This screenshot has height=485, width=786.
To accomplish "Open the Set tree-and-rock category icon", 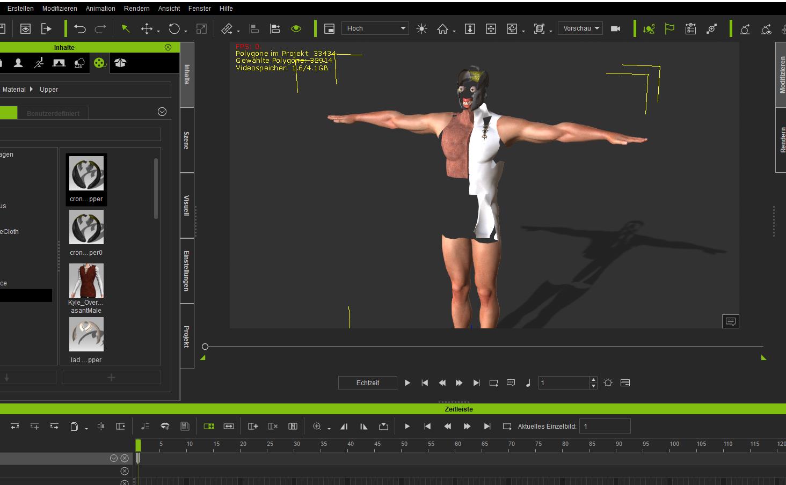I will (79, 63).
